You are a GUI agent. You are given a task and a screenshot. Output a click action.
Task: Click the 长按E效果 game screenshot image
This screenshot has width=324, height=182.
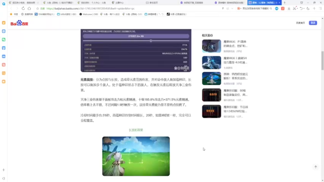[x=136, y=156]
